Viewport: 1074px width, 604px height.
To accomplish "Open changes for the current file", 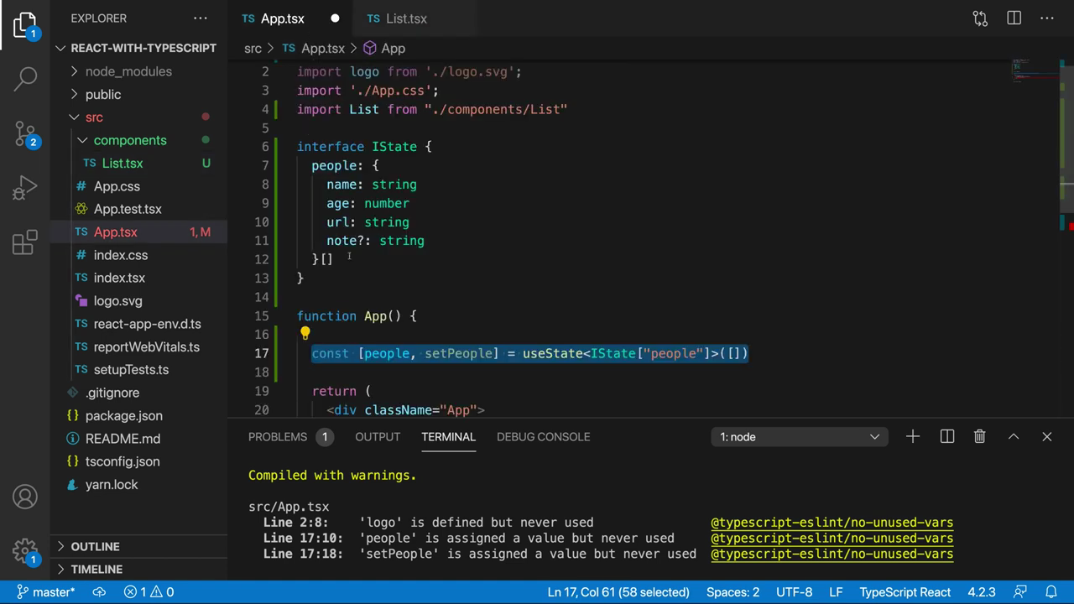I will click(980, 18).
